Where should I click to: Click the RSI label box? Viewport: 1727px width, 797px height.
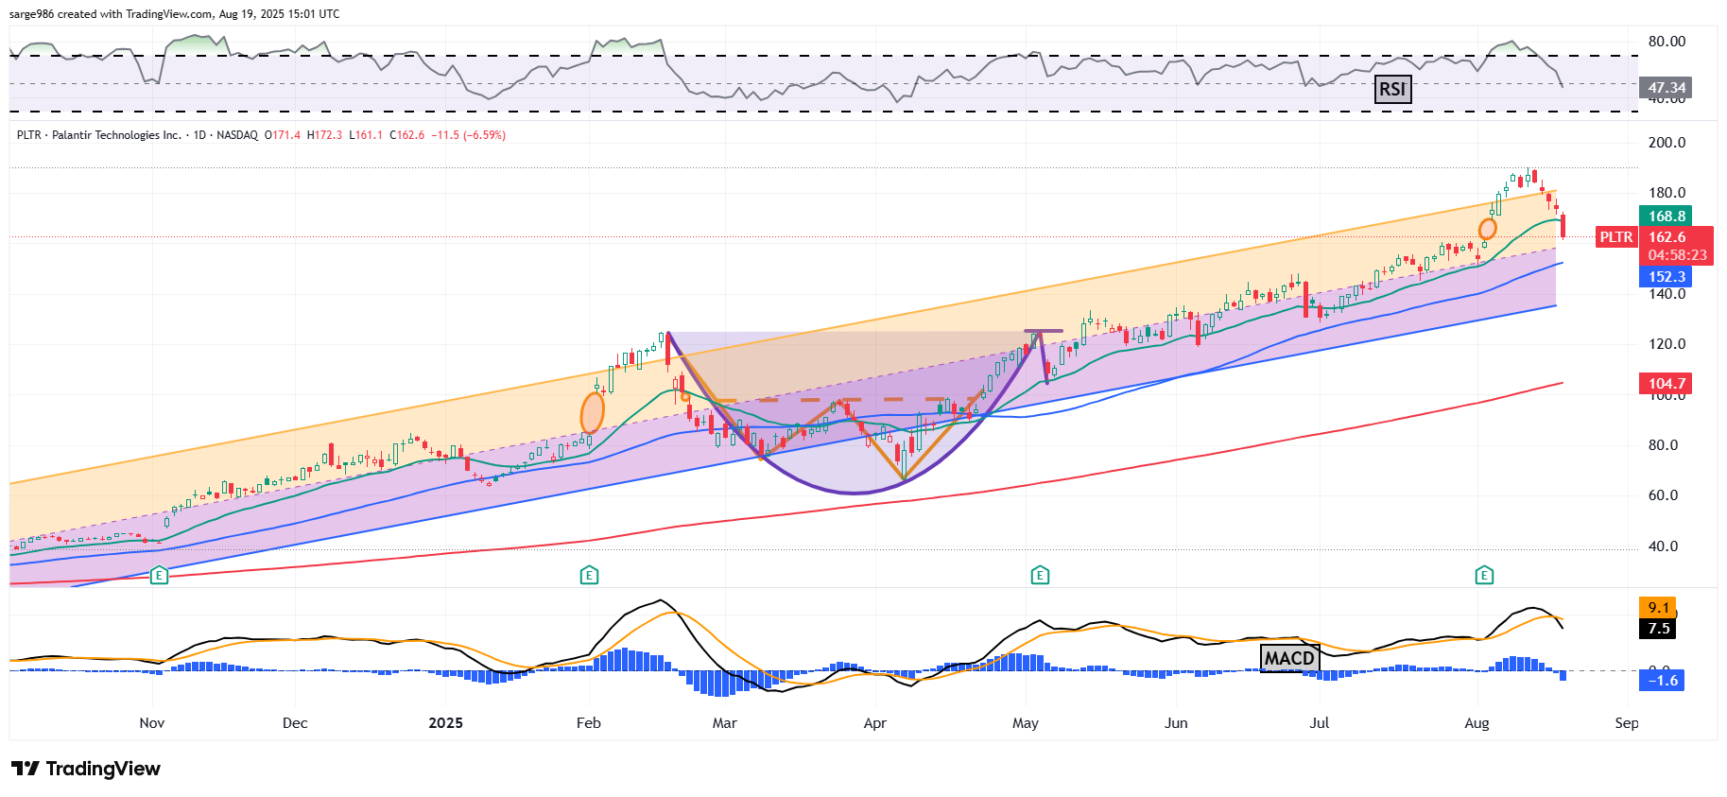[1392, 89]
